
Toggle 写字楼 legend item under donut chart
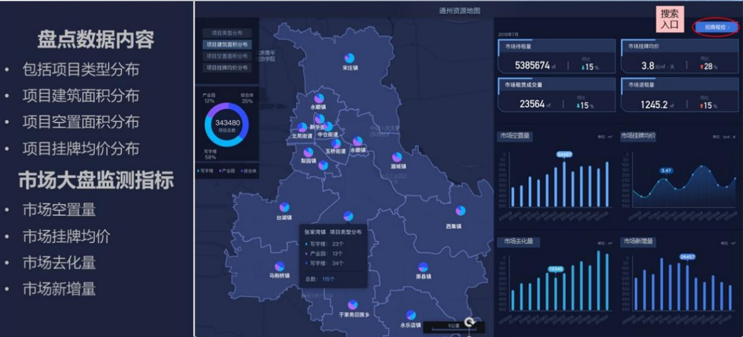pos(206,171)
